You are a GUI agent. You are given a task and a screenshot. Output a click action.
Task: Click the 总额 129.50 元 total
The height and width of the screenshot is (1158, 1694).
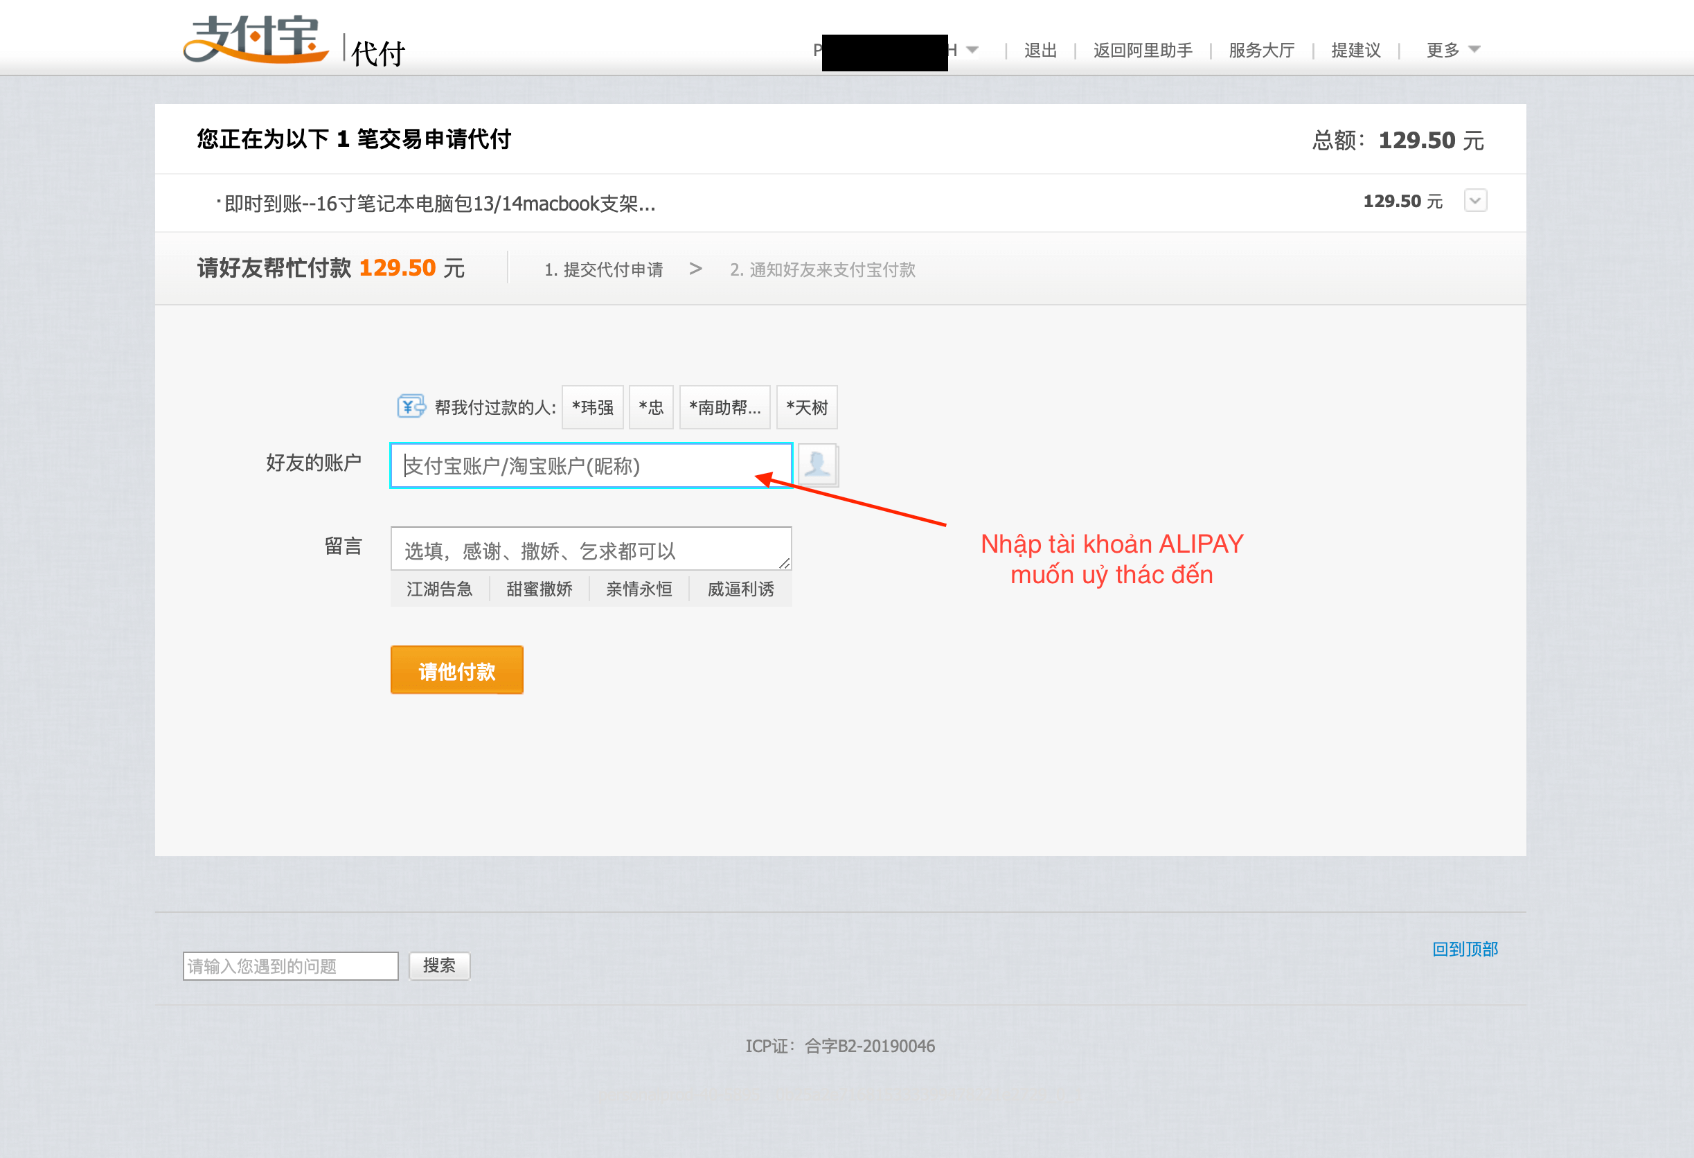[1398, 140]
